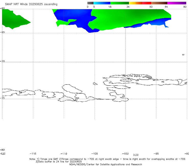Click the longitude label '-105'
Viewport: 189px width, 166px height.
click(x=94, y=154)
